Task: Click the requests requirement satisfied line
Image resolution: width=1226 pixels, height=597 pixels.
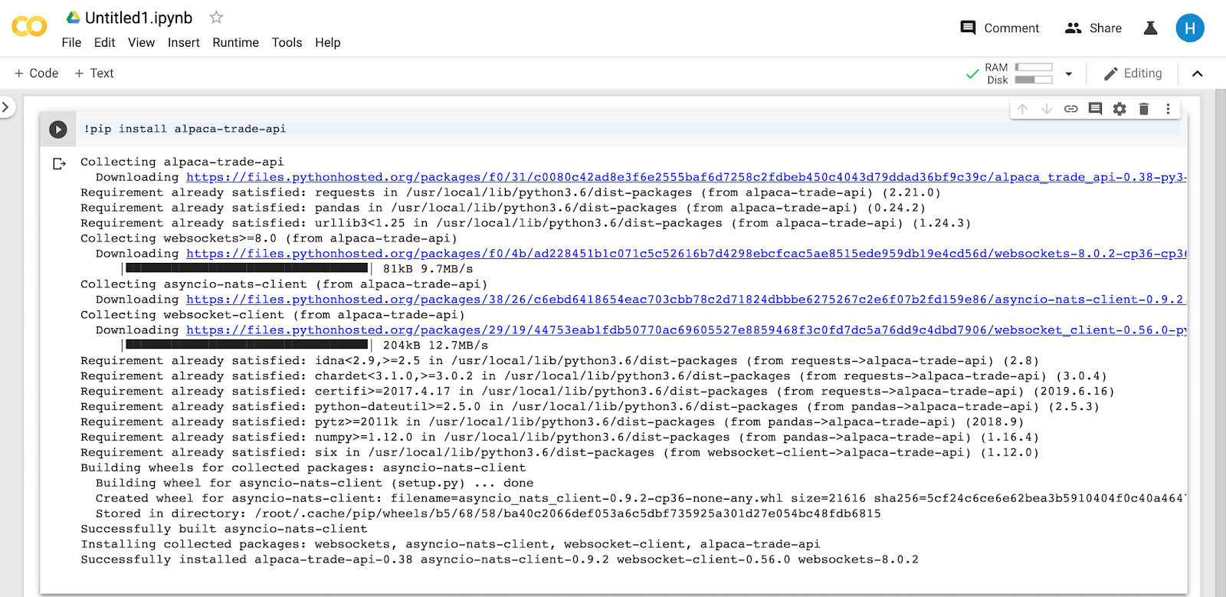Action: [510, 193]
